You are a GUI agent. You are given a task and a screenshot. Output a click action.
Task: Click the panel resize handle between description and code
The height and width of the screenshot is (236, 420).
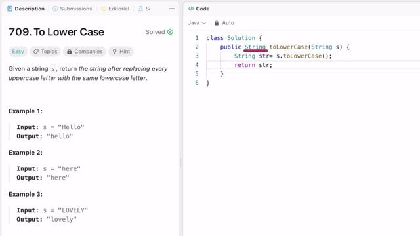point(181,162)
